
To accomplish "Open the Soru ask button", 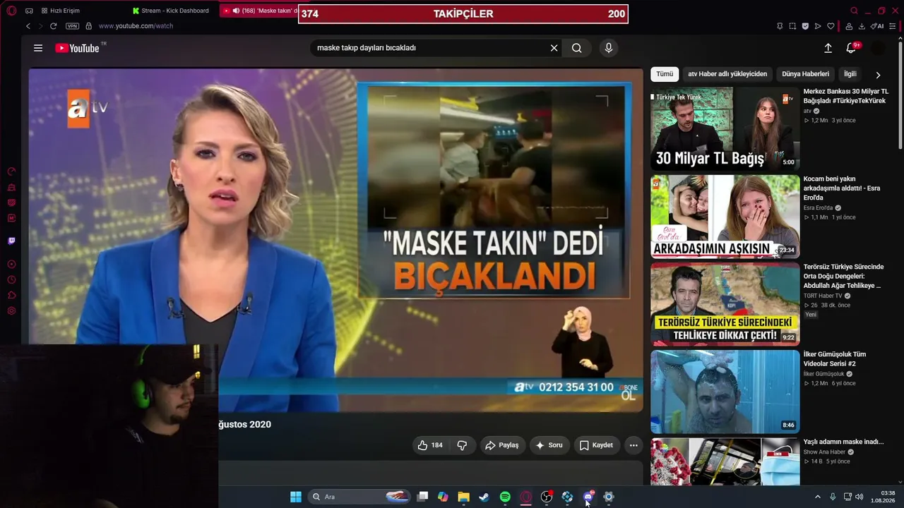I will (x=549, y=445).
